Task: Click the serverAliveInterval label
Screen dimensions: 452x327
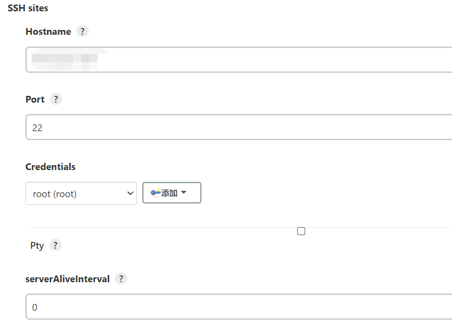Action: (67, 279)
